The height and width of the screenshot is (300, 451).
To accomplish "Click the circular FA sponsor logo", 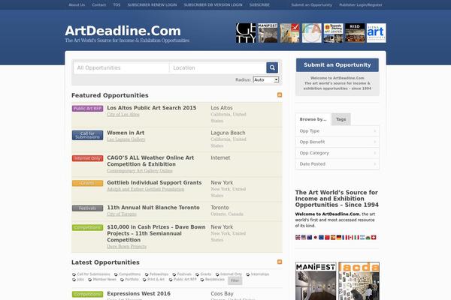I will click(x=311, y=33).
